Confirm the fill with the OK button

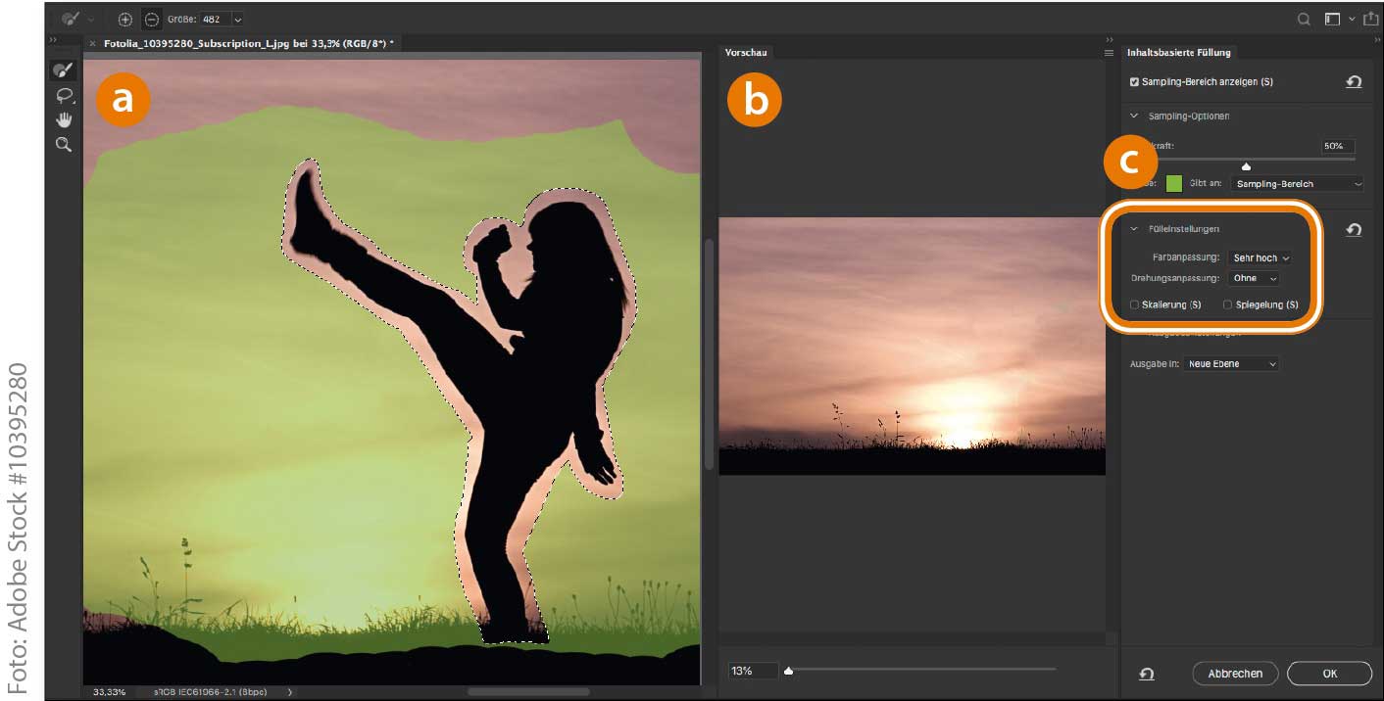[1329, 674]
